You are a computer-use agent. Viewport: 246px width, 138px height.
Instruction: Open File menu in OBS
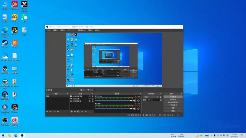[x=49, y=30]
